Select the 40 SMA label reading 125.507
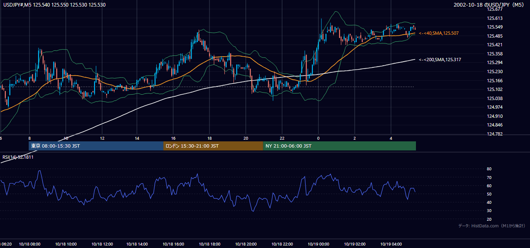This screenshot has width=530, height=248. point(439,33)
